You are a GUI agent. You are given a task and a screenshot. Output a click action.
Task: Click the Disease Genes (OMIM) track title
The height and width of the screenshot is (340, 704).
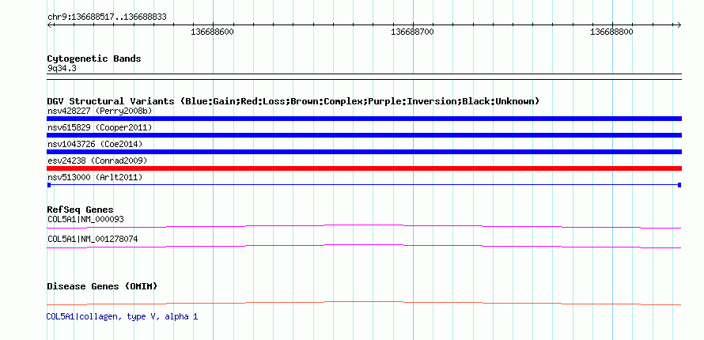102,286
